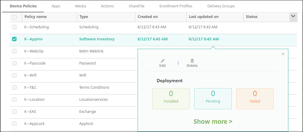
Task: Open the Actions tab
Action: tap(107, 6)
